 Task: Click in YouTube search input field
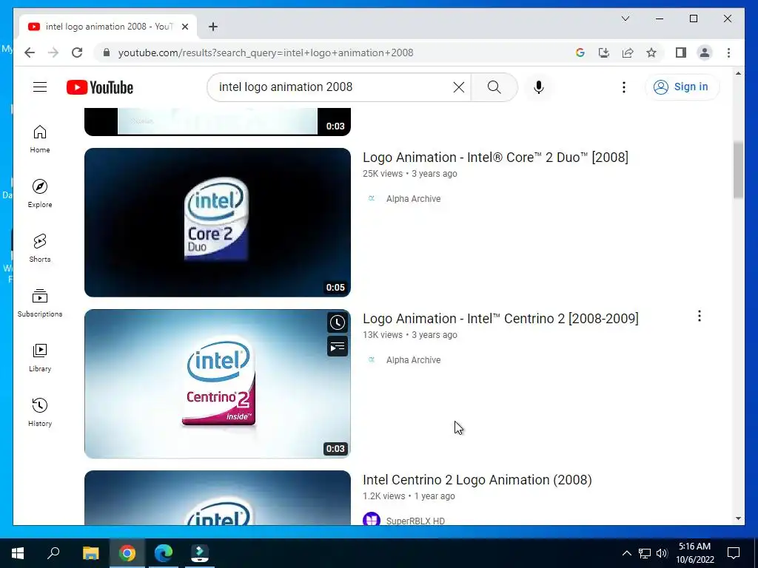(x=334, y=87)
